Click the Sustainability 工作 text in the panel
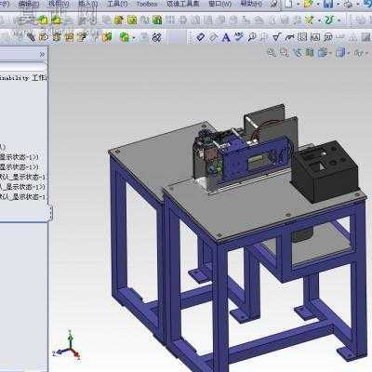The height and width of the screenshot is (372, 372). (x=23, y=78)
